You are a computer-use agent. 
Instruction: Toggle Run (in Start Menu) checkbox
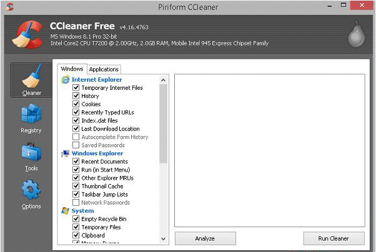(x=76, y=170)
